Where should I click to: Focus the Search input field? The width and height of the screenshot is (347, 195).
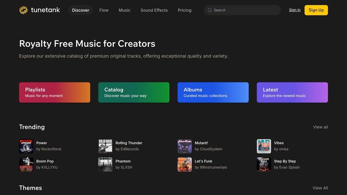pyautogui.click(x=242, y=10)
